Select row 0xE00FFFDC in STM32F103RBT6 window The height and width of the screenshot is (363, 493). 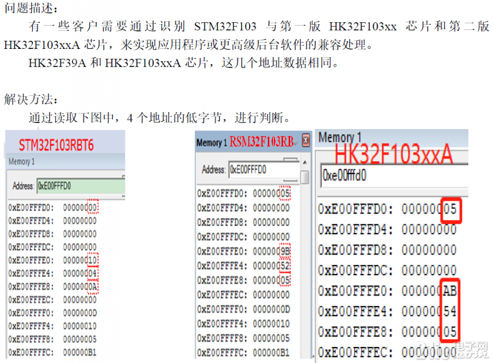[53, 247]
